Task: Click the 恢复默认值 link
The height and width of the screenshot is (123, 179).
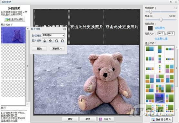Action: tap(161, 39)
